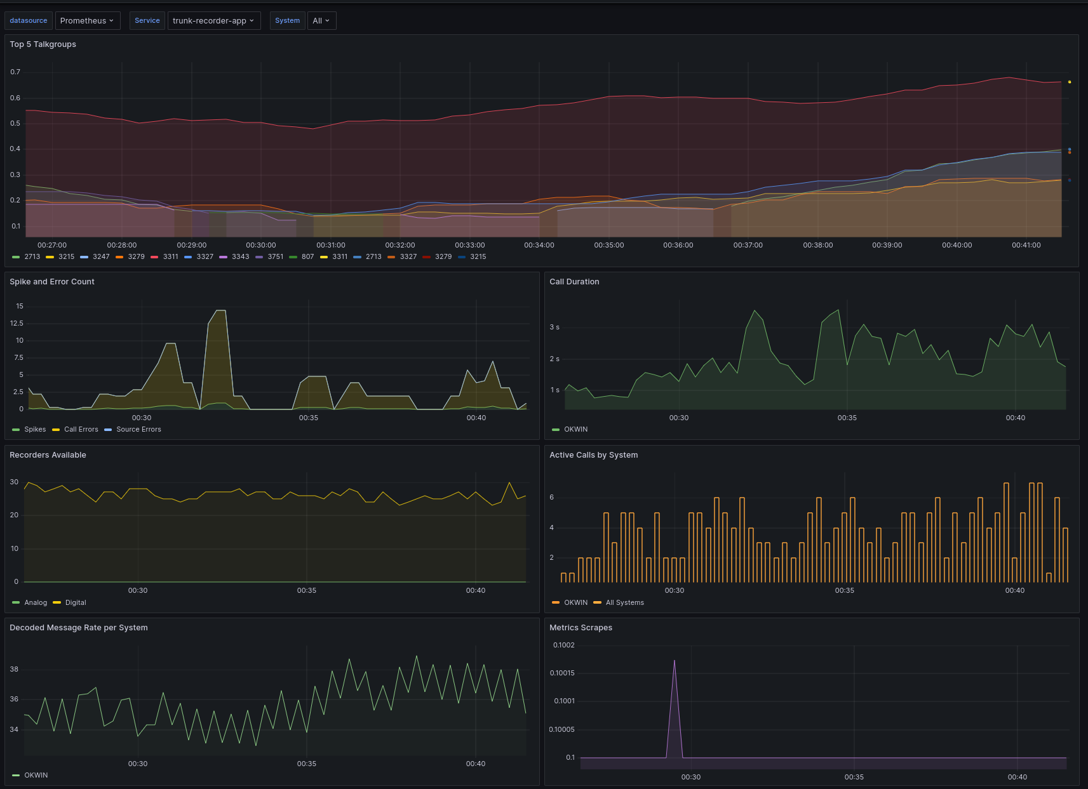
Task: Toggle the Digital recorders legend series
Action: [76, 603]
